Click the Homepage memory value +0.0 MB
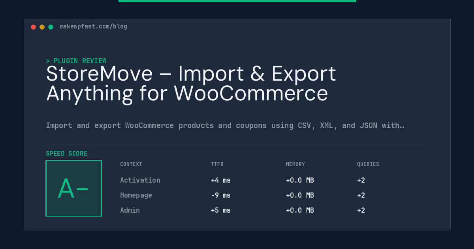 300,195
